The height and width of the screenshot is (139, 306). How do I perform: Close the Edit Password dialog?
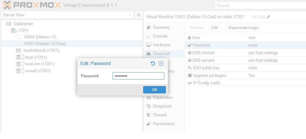161,63
